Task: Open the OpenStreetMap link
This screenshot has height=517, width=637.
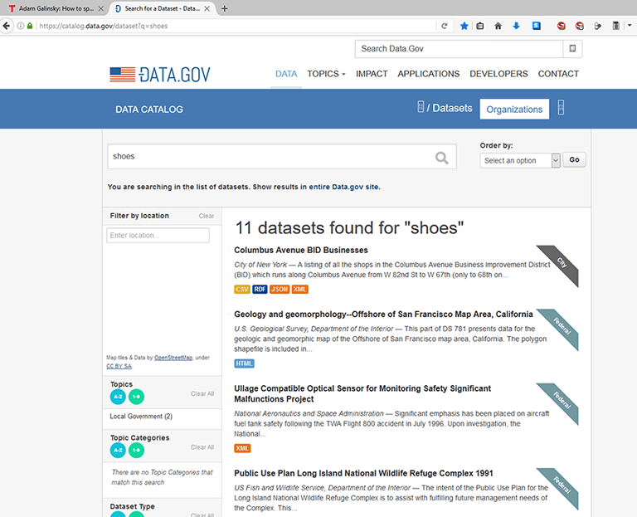Action: 173,358
